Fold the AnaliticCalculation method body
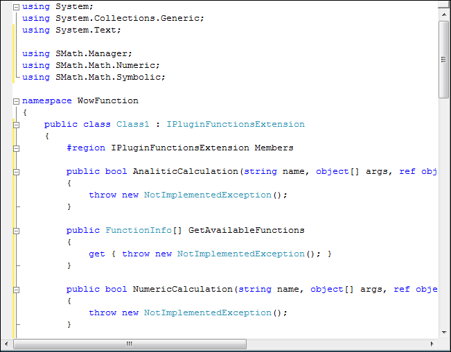The height and width of the screenshot is (352, 451). pyautogui.click(x=16, y=172)
